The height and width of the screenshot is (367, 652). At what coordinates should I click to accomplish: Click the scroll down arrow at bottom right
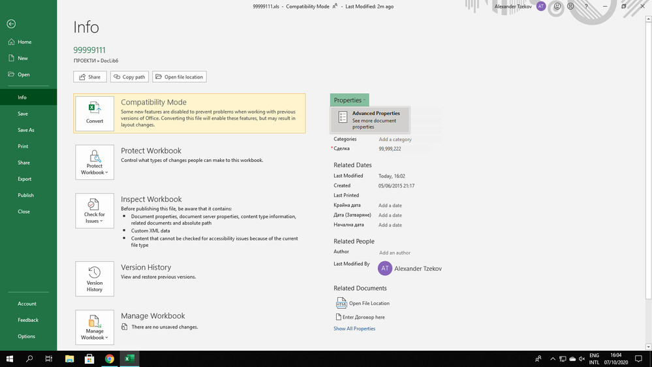648,347
